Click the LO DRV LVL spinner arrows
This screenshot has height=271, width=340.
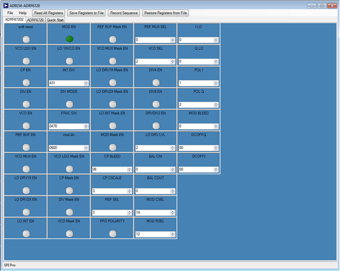(x=173, y=148)
